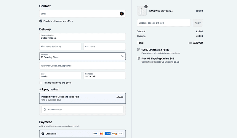Enable Text me with news and offers
The image size is (237, 138).
[x=41, y=83]
